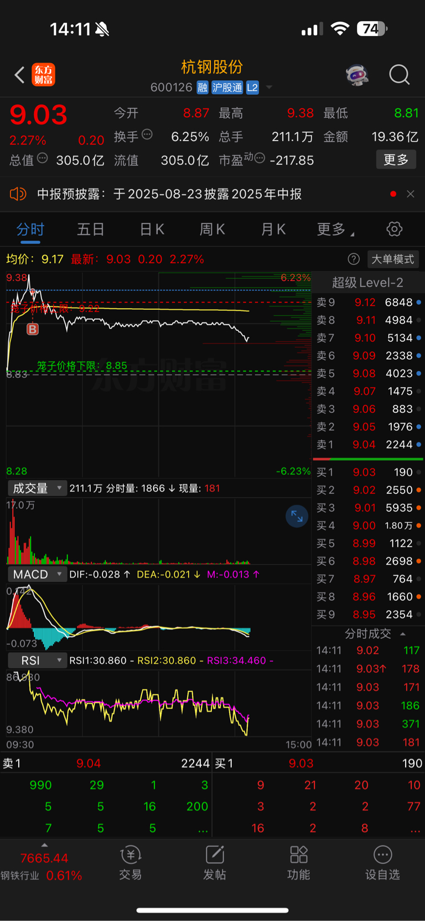Tap the search magnifier icon

[399, 75]
